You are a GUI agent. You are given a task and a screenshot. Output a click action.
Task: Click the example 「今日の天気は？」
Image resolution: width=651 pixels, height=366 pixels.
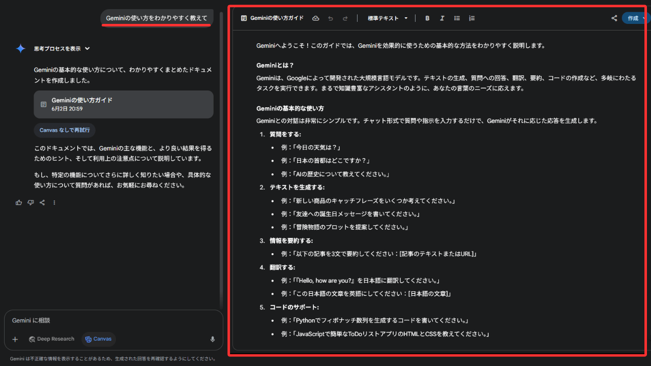click(x=317, y=148)
